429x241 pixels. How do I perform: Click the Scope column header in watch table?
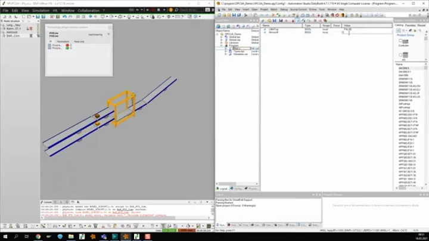[x=326, y=26]
